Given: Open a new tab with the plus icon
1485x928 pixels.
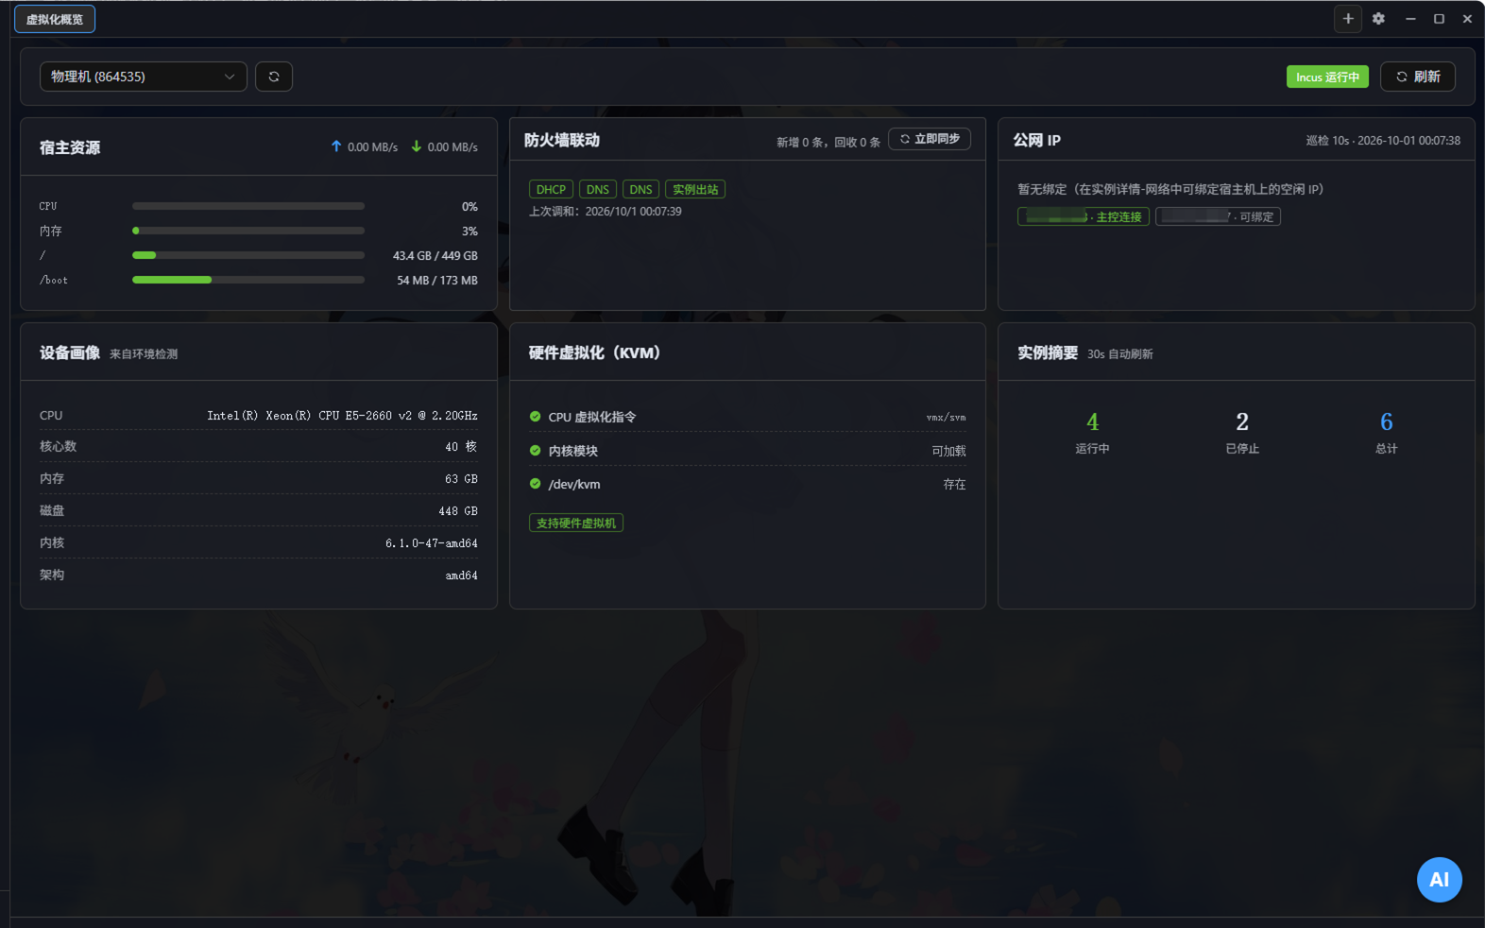Looking at the screenshot, I should 1348,19.
